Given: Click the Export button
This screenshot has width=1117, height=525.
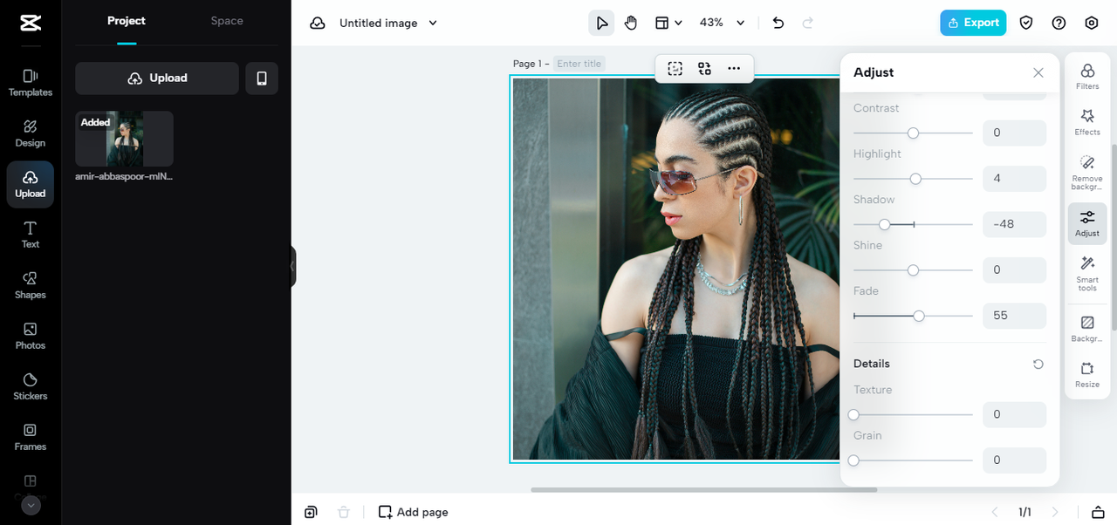Looking at the screenshot, I should point(973,23).
